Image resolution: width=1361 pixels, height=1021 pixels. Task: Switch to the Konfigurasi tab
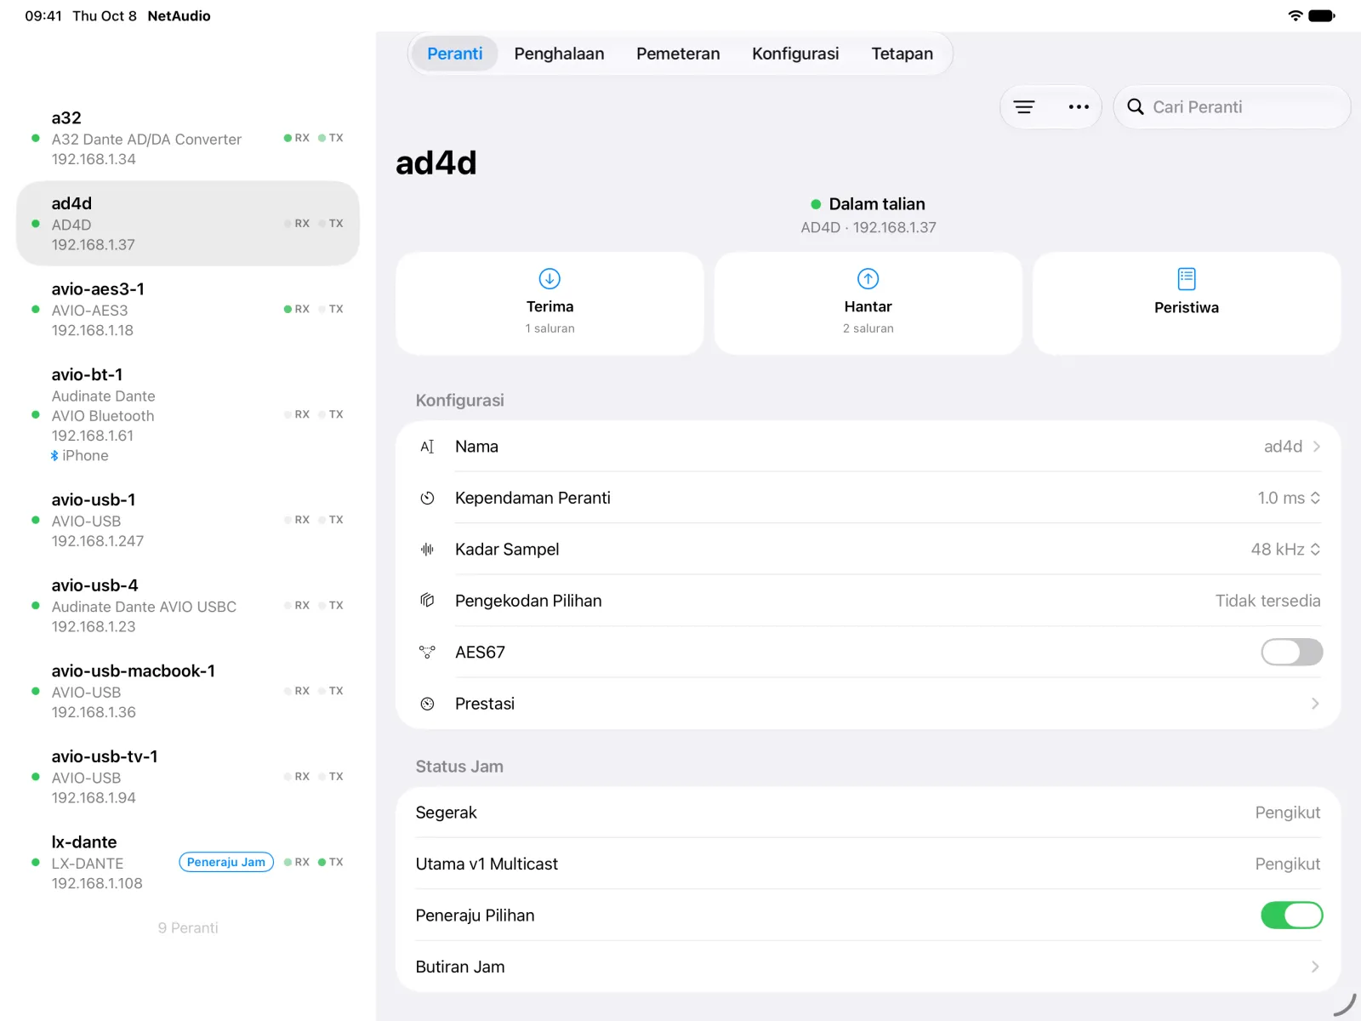[795, 54]
